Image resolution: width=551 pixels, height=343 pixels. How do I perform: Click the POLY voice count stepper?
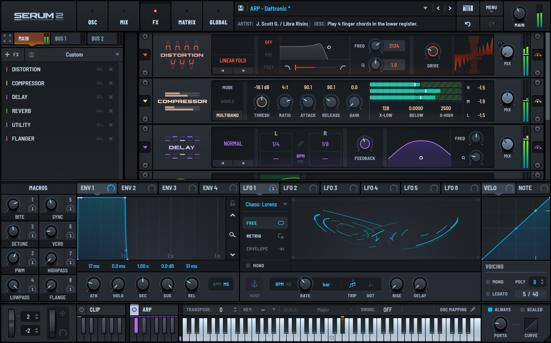point(542,282)
